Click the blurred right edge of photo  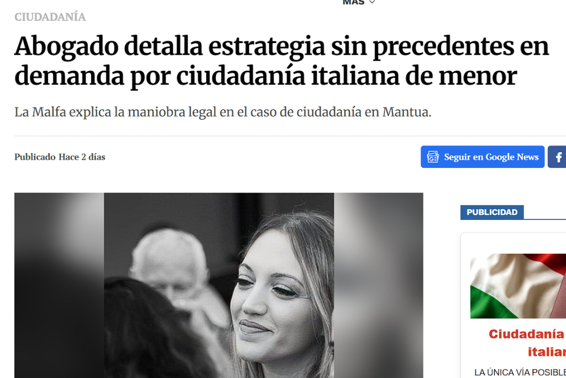point(378,285)
